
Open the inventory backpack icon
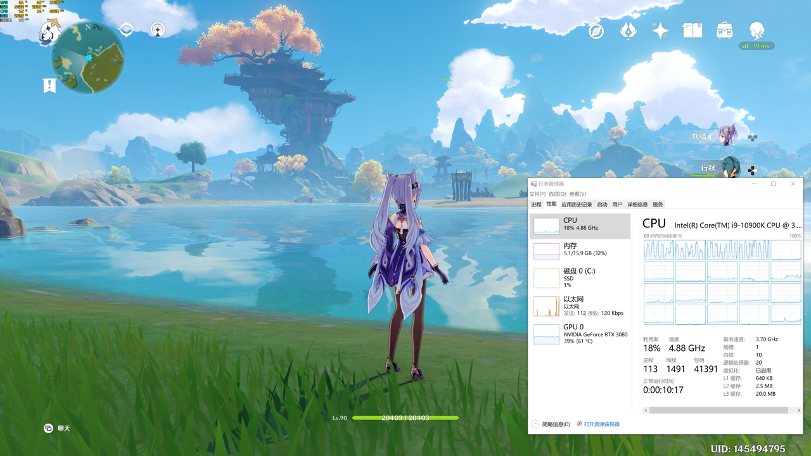pyautogui.click(x=724, y=30)
